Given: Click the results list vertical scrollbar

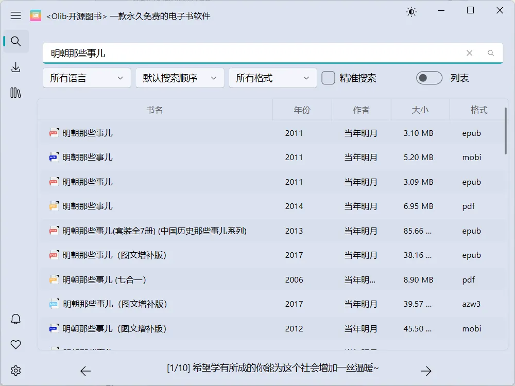Looking at the screenshot, I should click(x=506, y=131).
